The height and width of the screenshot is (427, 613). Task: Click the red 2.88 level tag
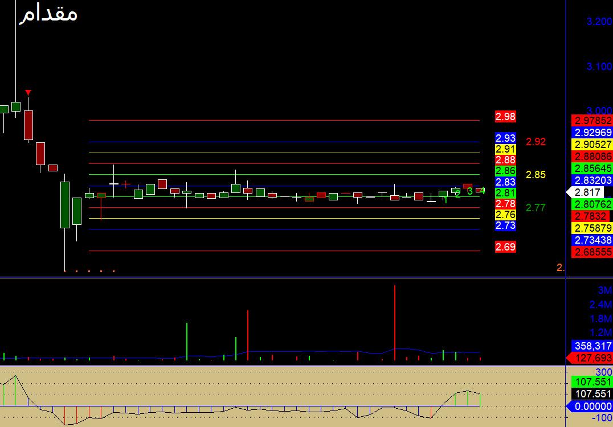(505, 160)
